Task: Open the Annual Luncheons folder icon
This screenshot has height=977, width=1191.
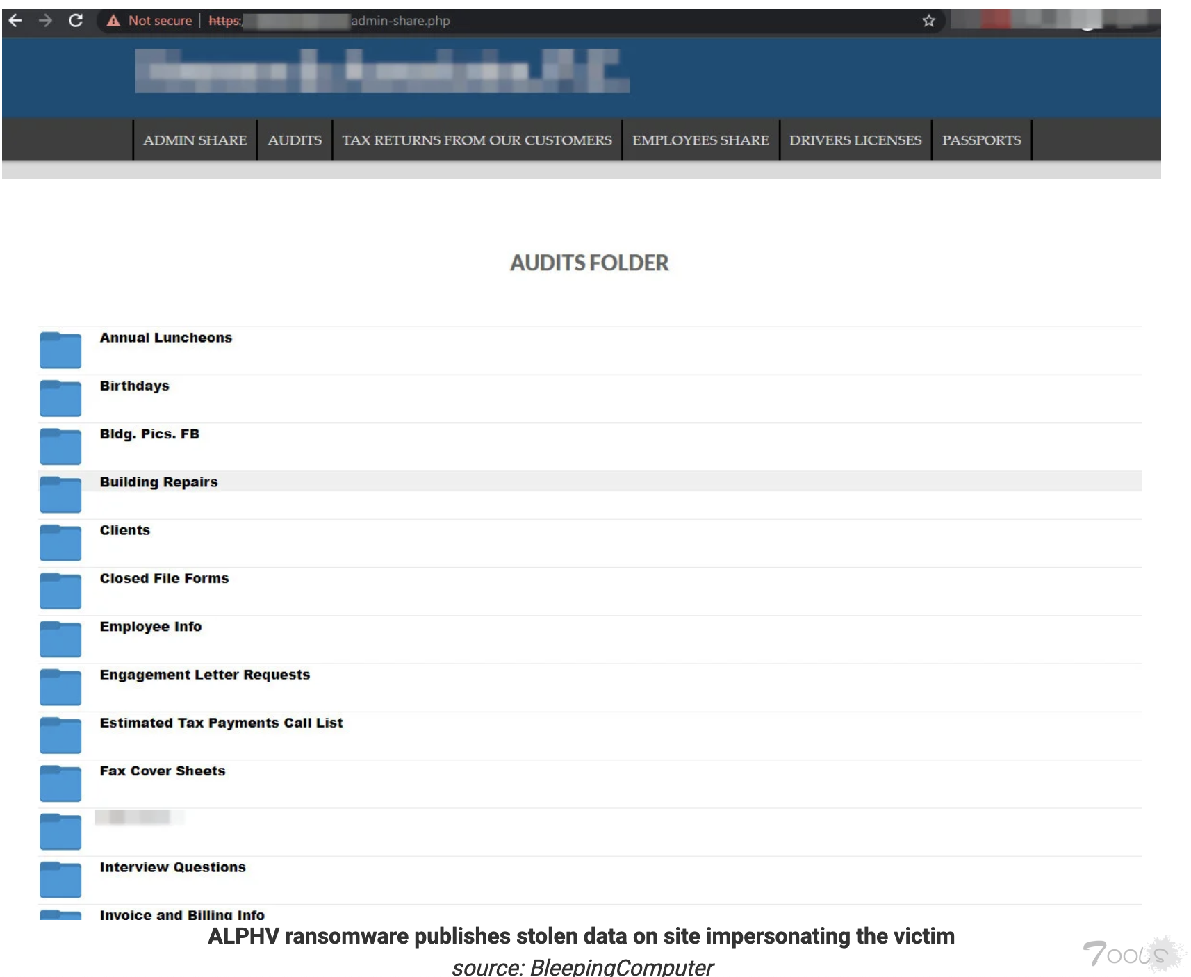Action: pyautogui.click(x=60, y=350)
